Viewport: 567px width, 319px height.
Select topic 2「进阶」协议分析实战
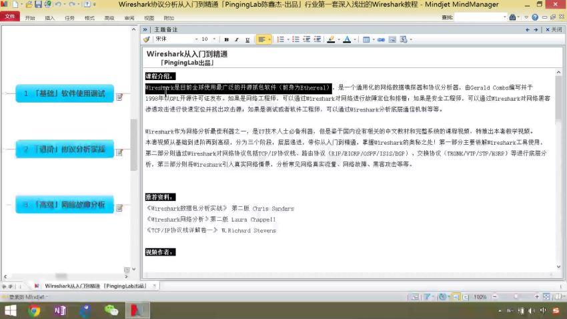click(x=64, y=149)
